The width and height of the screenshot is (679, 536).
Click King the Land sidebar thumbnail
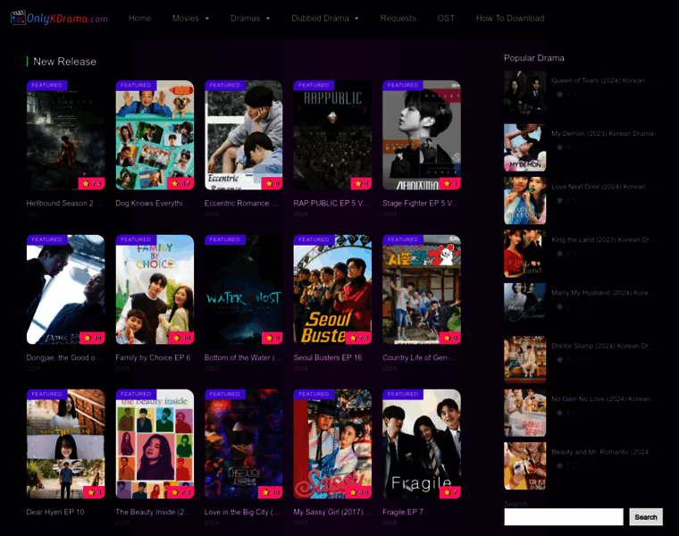tap(524, 254)
